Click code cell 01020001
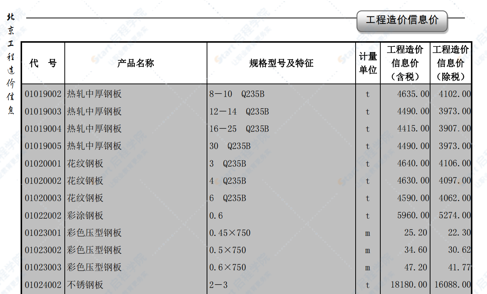 coord(43,163)
